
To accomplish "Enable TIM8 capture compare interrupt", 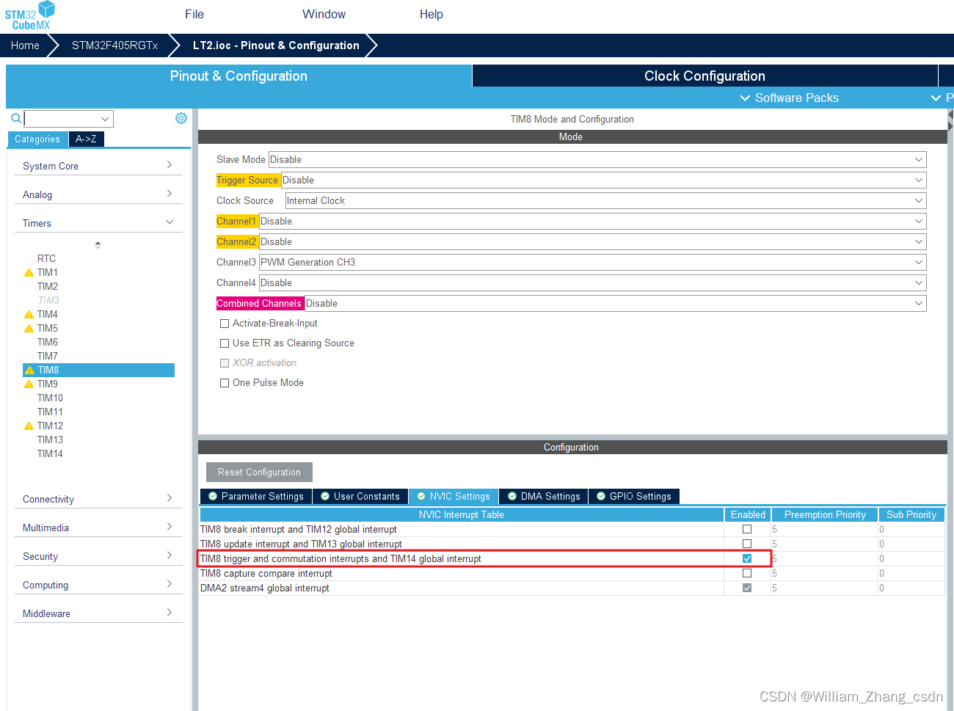I will [x=747, y=573].
